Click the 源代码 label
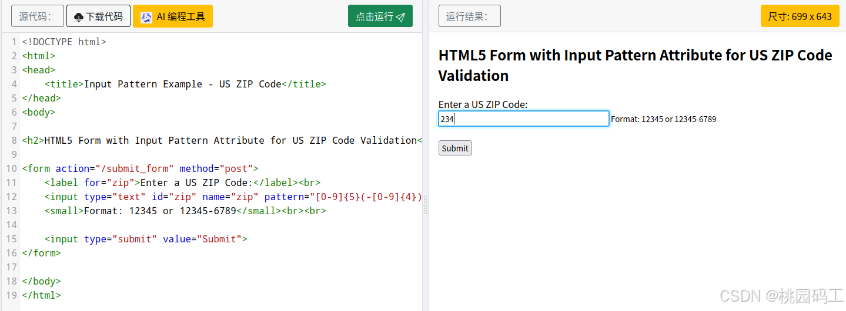 pyautogui.click(x=37, y=16)
